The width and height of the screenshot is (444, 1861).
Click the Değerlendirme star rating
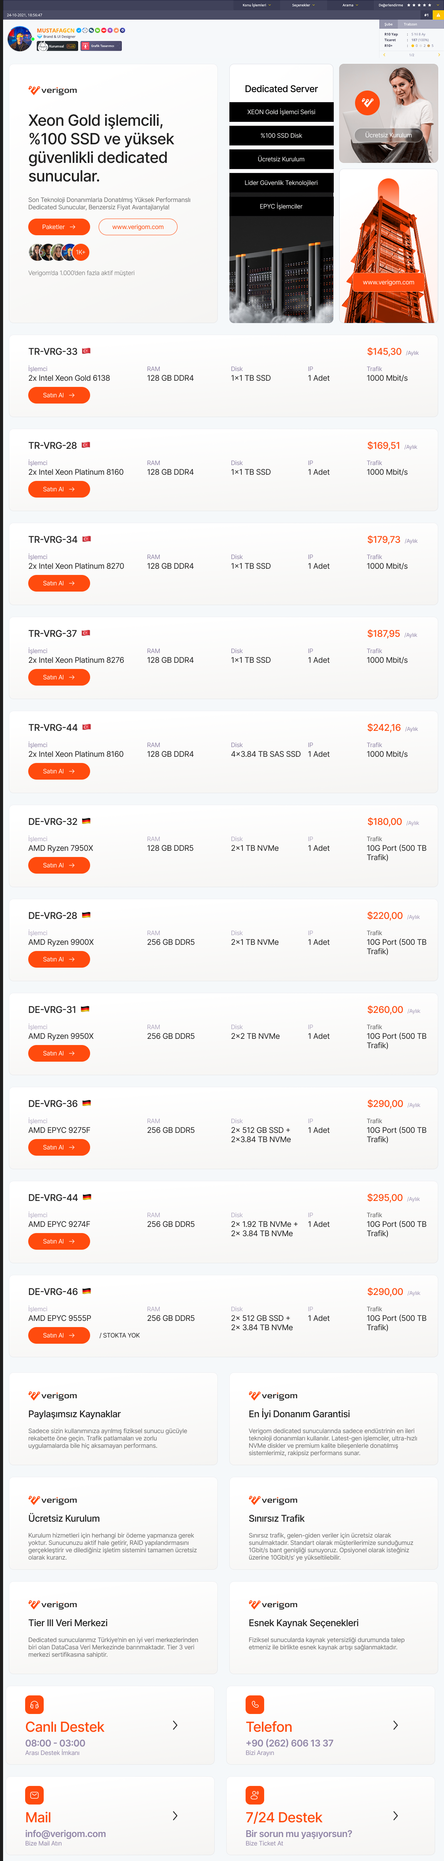point(419,5)
